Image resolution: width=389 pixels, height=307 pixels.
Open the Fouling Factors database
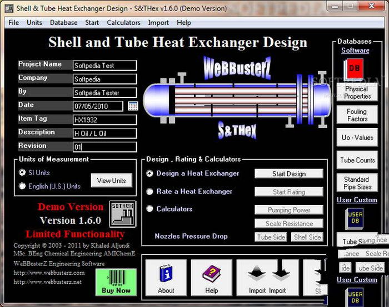tap(357, 115)
